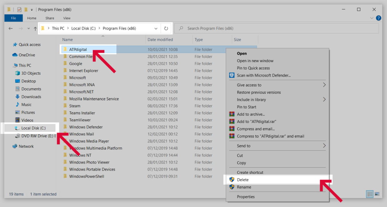The width and height of the screenshot is (387, 207).
Task: Expand the Include in library submenu
Action: point(324,100)
